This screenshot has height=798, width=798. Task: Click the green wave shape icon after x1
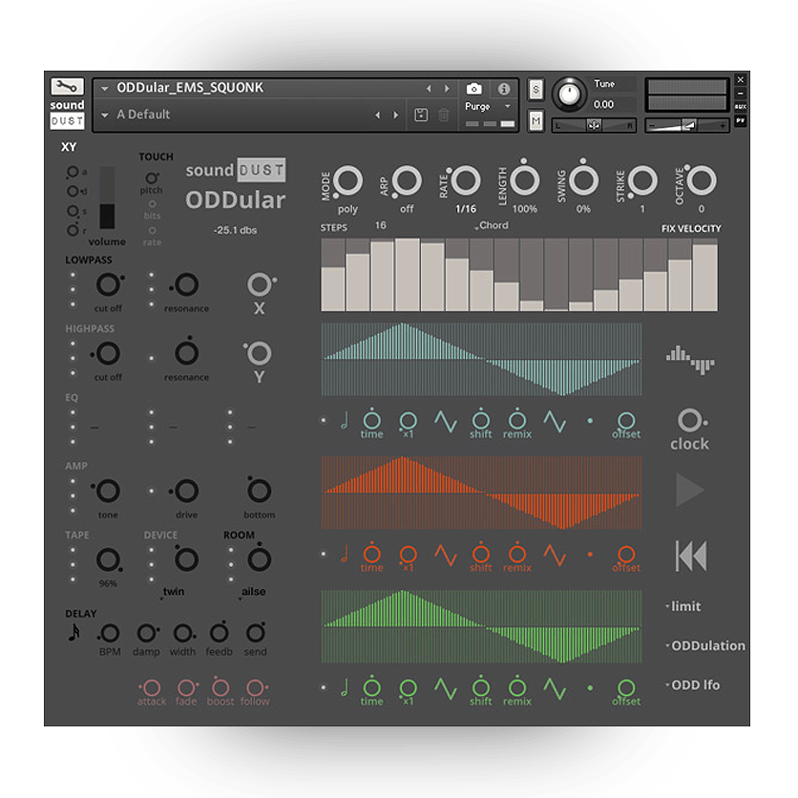pyautogui.click(x=446, y=688)
